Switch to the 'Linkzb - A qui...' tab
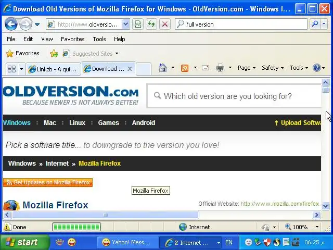Image resolution: width=333 pixels, height=250 pixels. (x=53, y=69)
